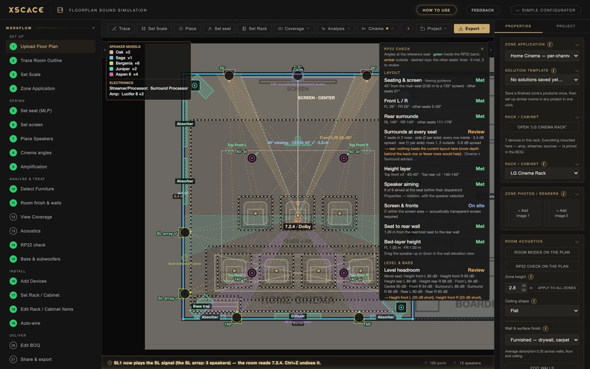Select the Top Front L ceiling speaker
Viewport: 590px width, 369px height.
point(252,158)
